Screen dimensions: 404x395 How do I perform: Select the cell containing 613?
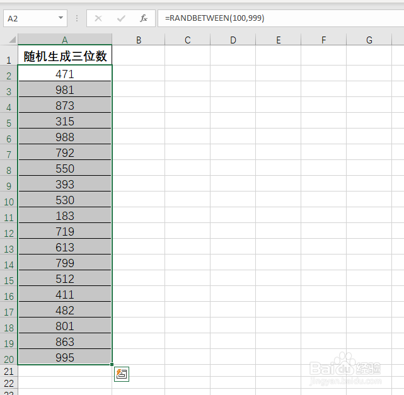(x=65, y=247)
